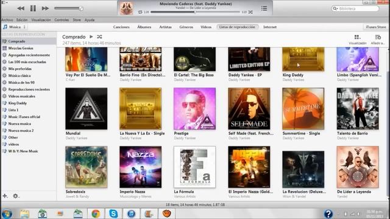
Task: Skip forward to next track
Action: (x=45, y=9)
